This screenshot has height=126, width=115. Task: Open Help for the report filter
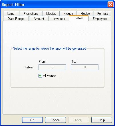tap(102, 120)
